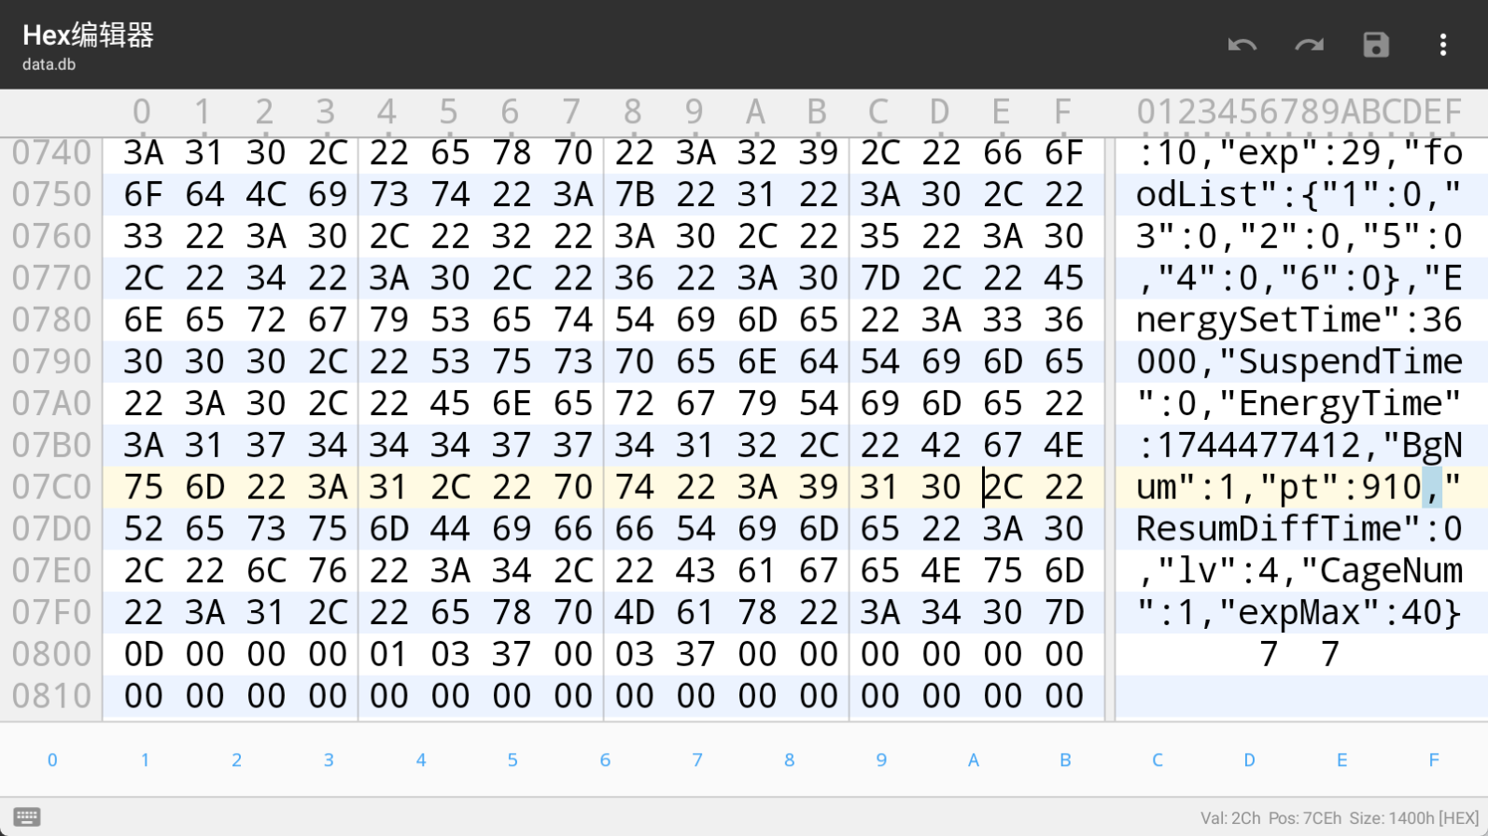Open the three-dot overflow menu
Viewport: 1488px width, 836px height.
point(1442,45)
